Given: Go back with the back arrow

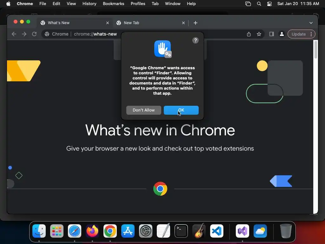Looking at the screenshot, I should [14, 34].
